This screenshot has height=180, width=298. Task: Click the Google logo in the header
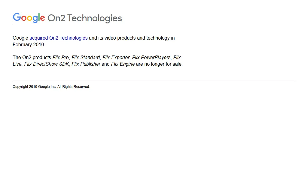click(x=29, y=18)
